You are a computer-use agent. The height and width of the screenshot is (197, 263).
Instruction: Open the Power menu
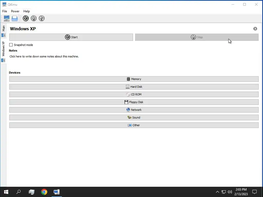(15, 11)
